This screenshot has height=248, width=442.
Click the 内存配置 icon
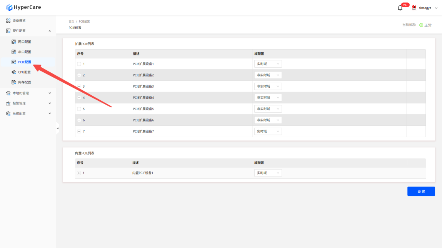(13, 82)
